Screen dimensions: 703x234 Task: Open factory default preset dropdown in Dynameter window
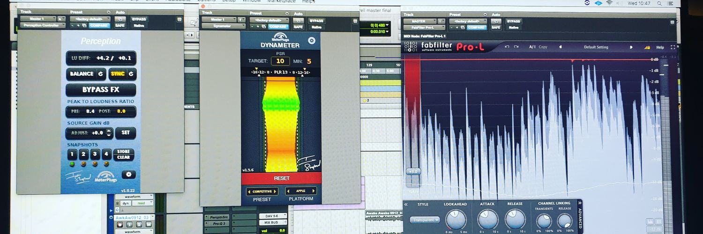coord(269,20)
